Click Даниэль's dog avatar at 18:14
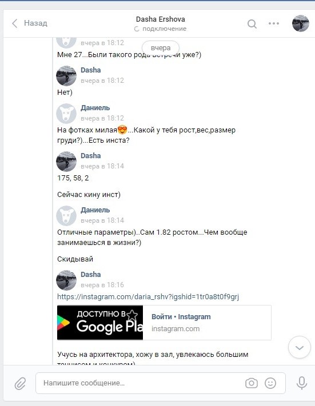 [x=66, y=216]
